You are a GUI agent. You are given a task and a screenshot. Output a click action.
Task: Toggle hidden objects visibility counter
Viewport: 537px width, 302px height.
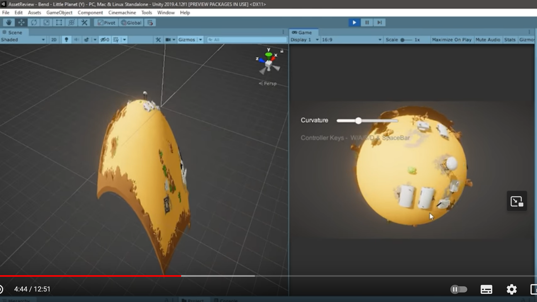click(x=105, y=40)
